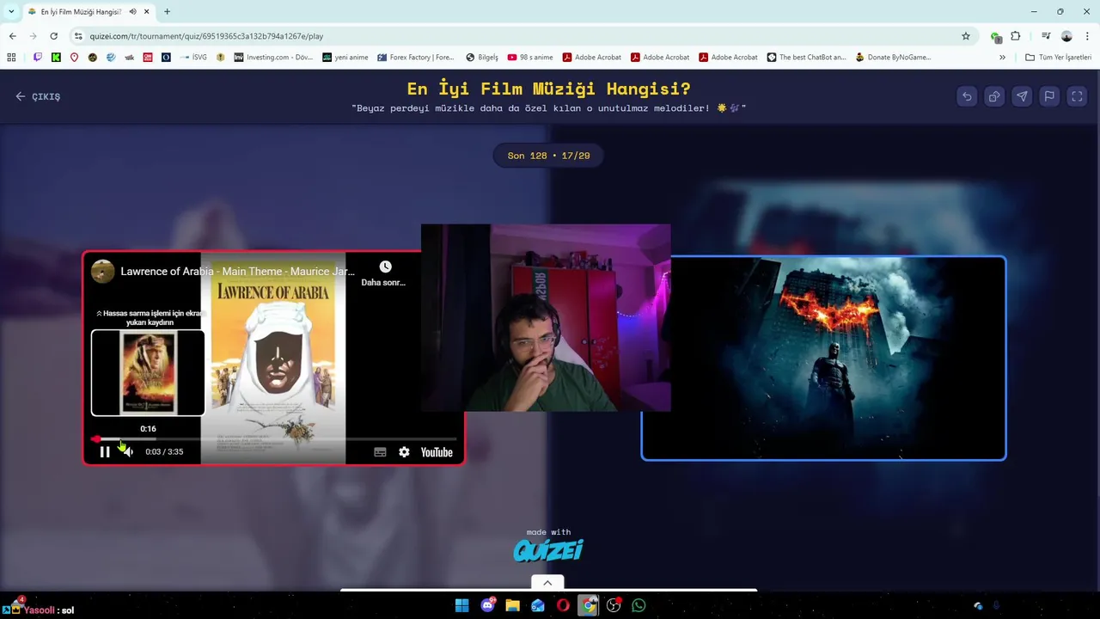Screen dimensions: 1100x619
Task: Click the address bar URL
Action: click(206, 36)
